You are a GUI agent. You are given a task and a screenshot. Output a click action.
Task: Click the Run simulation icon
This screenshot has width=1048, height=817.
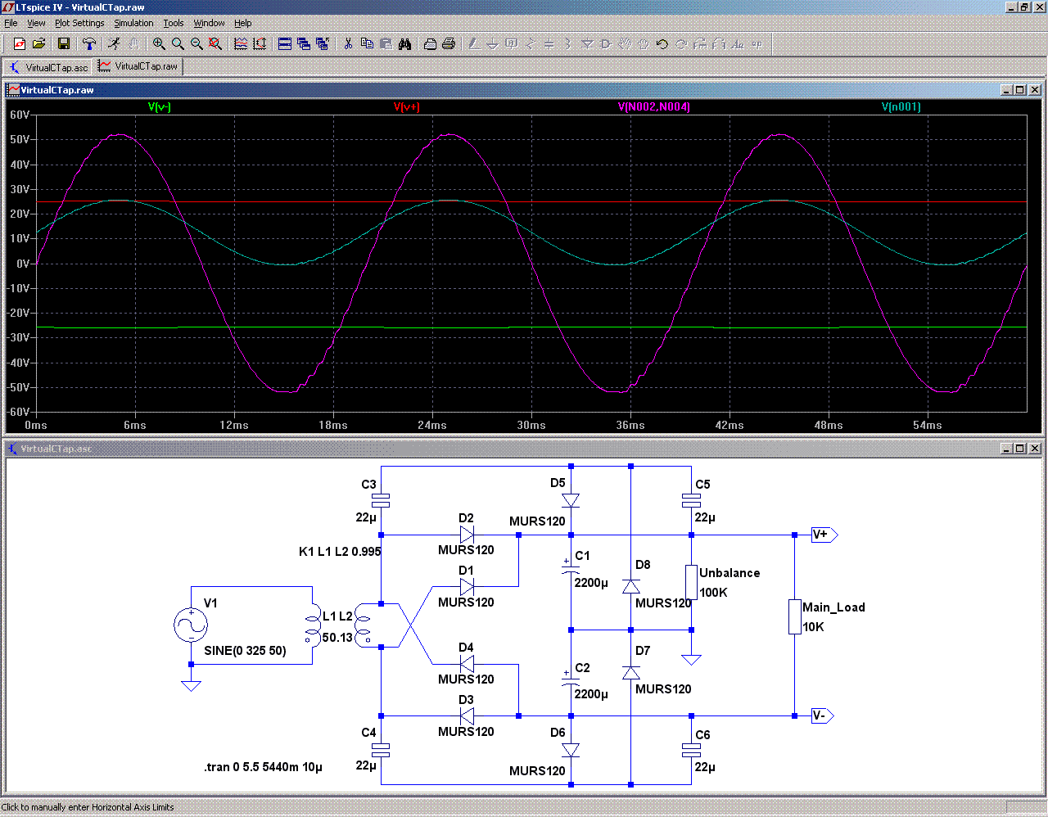[114, 44]
